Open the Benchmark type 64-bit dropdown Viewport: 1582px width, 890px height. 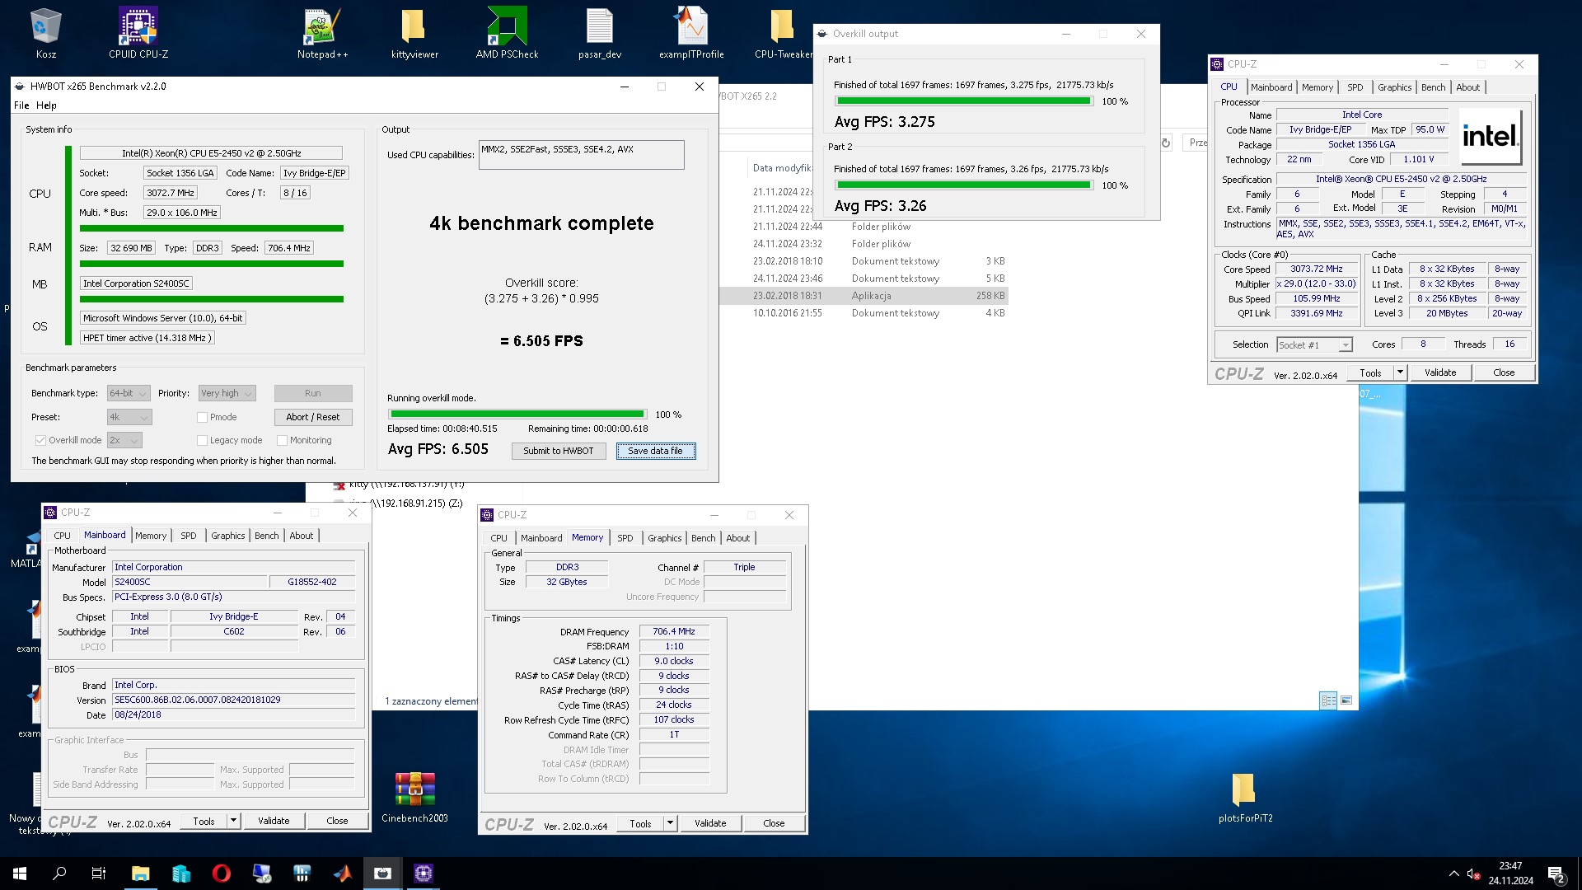129,393
